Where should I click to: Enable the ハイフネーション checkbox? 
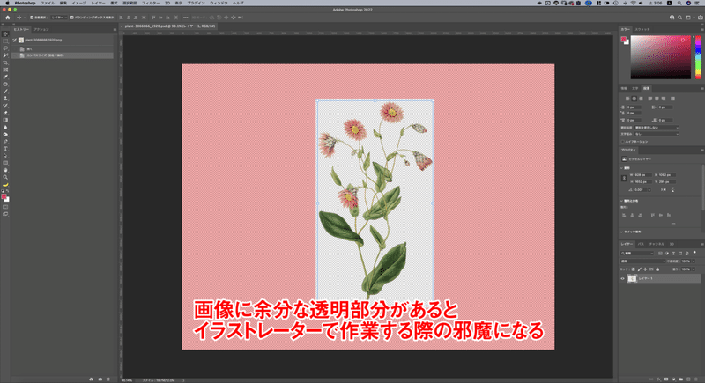pos(623,142)
